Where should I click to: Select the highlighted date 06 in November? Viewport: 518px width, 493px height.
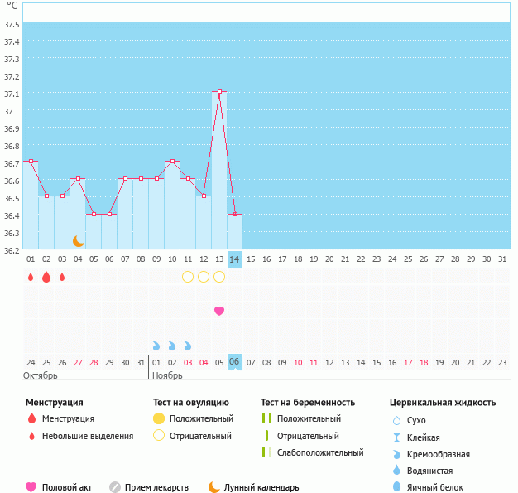coord(235,362)
